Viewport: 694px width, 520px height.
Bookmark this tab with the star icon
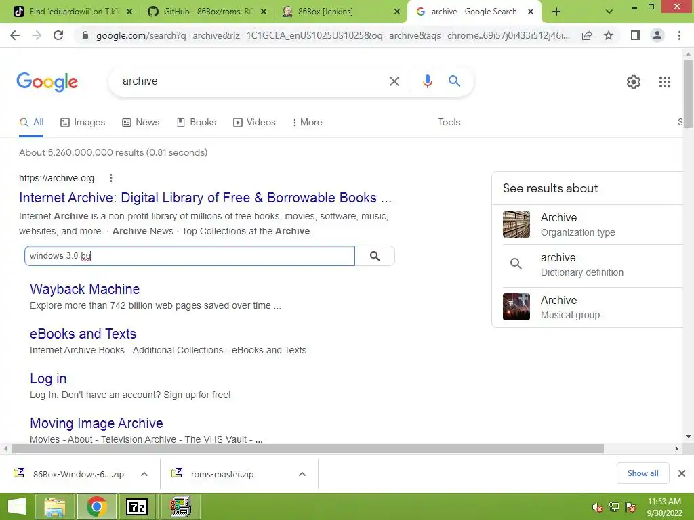609,35
